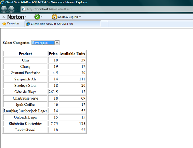Viewport: 193px width, 148px height.
Task: Open Favorites with the star icon
Action: [4, 23]
